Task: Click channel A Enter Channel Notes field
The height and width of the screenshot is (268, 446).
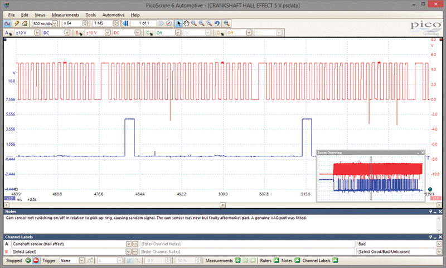Action: [247, 244]
